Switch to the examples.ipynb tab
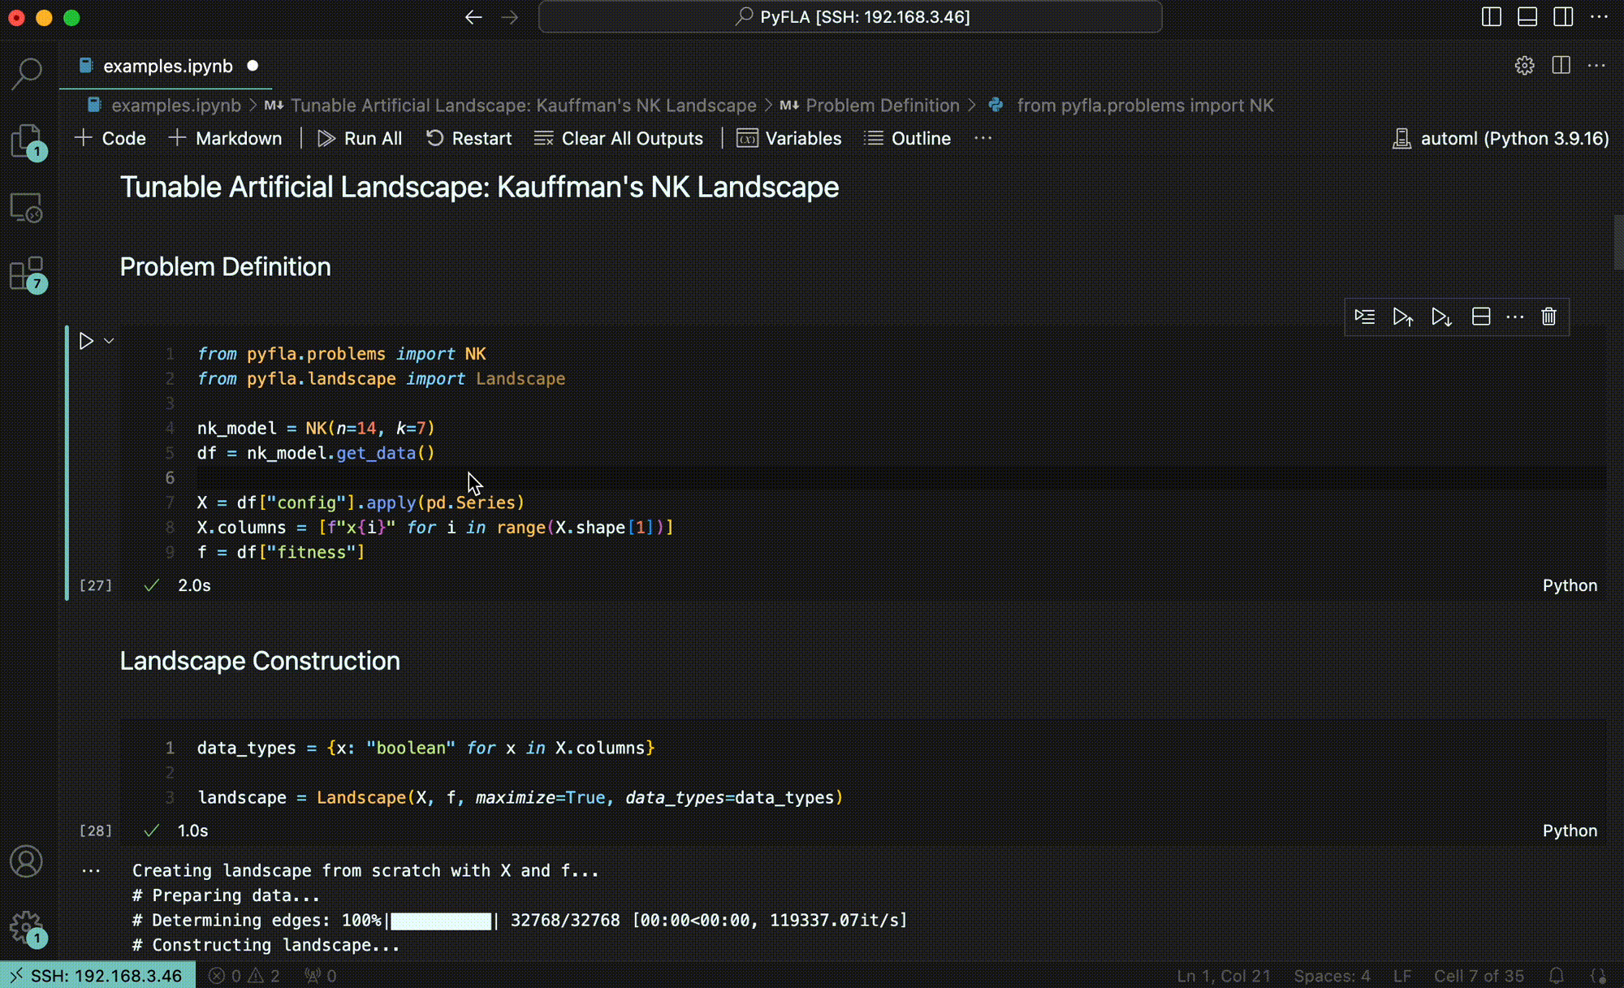The height and width of the screenshot is (988, 1624). tap(166, 66)
